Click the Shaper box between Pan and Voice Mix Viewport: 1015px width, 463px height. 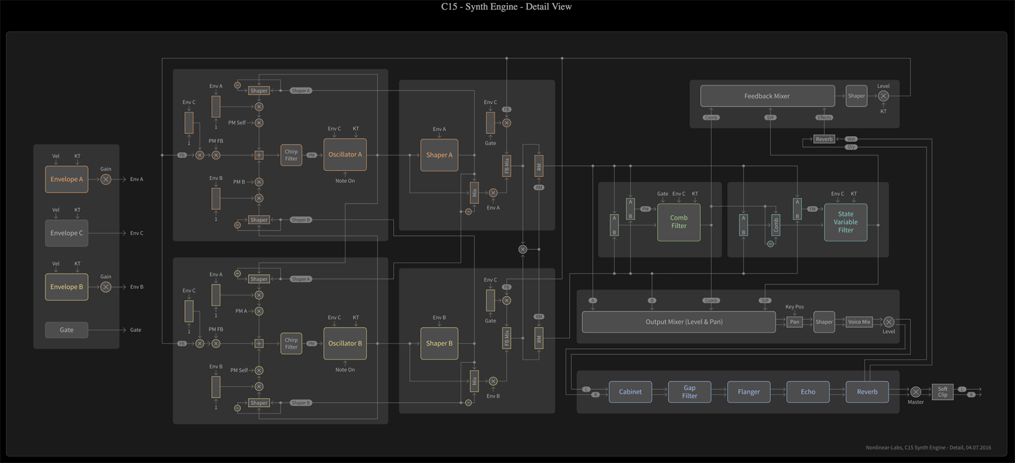coord(824,322)
